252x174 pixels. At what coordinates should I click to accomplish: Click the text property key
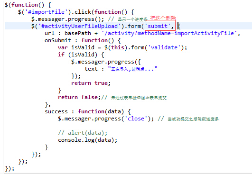click(91, 69)
